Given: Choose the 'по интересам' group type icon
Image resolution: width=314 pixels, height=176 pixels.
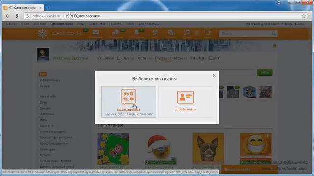Looking at the screenshot, I should [129, 97].
